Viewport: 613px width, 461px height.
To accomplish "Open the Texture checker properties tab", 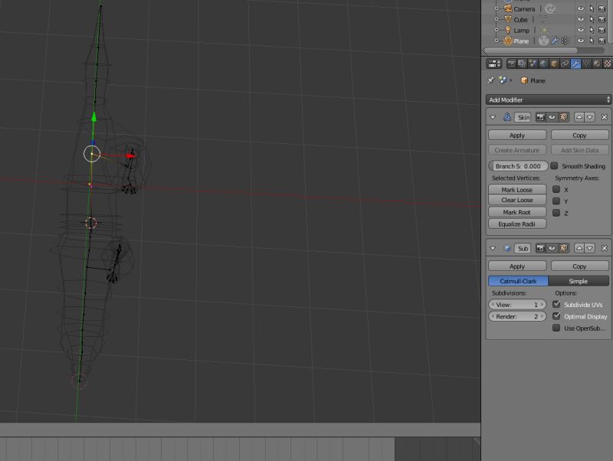I will click(607, 64).
